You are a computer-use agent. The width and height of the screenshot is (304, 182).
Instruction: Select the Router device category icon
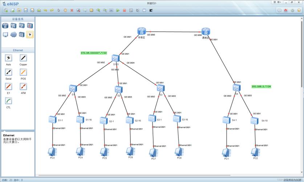pyautogui.click(x=5, y=25)
